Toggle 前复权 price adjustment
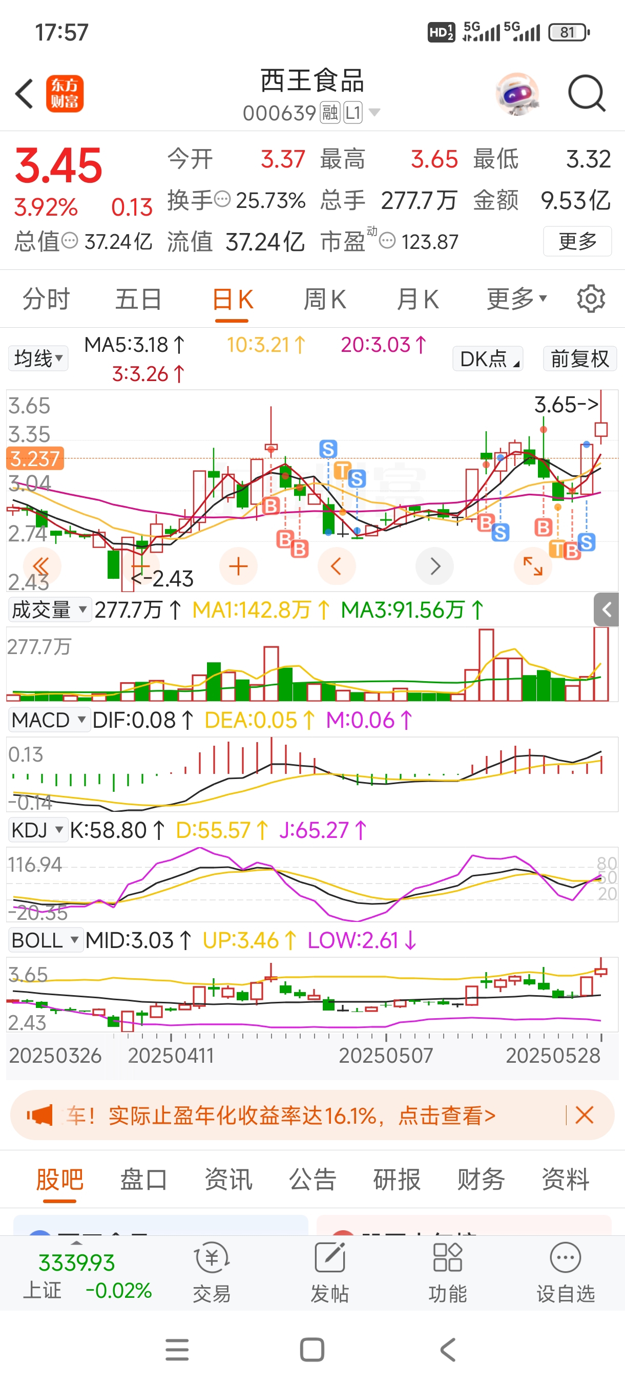The width and height of the screenshot is (625, 1389). pyautogui.click(x=580, y=359)
